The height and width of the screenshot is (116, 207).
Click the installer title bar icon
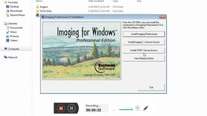(43, 17)
